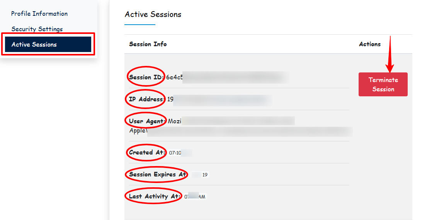Click the Session ID label
Viewport: 427px width, 220px height.
[x=146, y=77]
